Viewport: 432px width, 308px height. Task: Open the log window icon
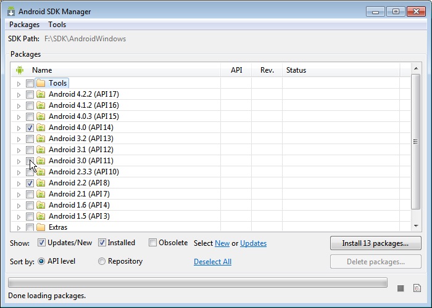pyautogui.click(x=417, y=288)
